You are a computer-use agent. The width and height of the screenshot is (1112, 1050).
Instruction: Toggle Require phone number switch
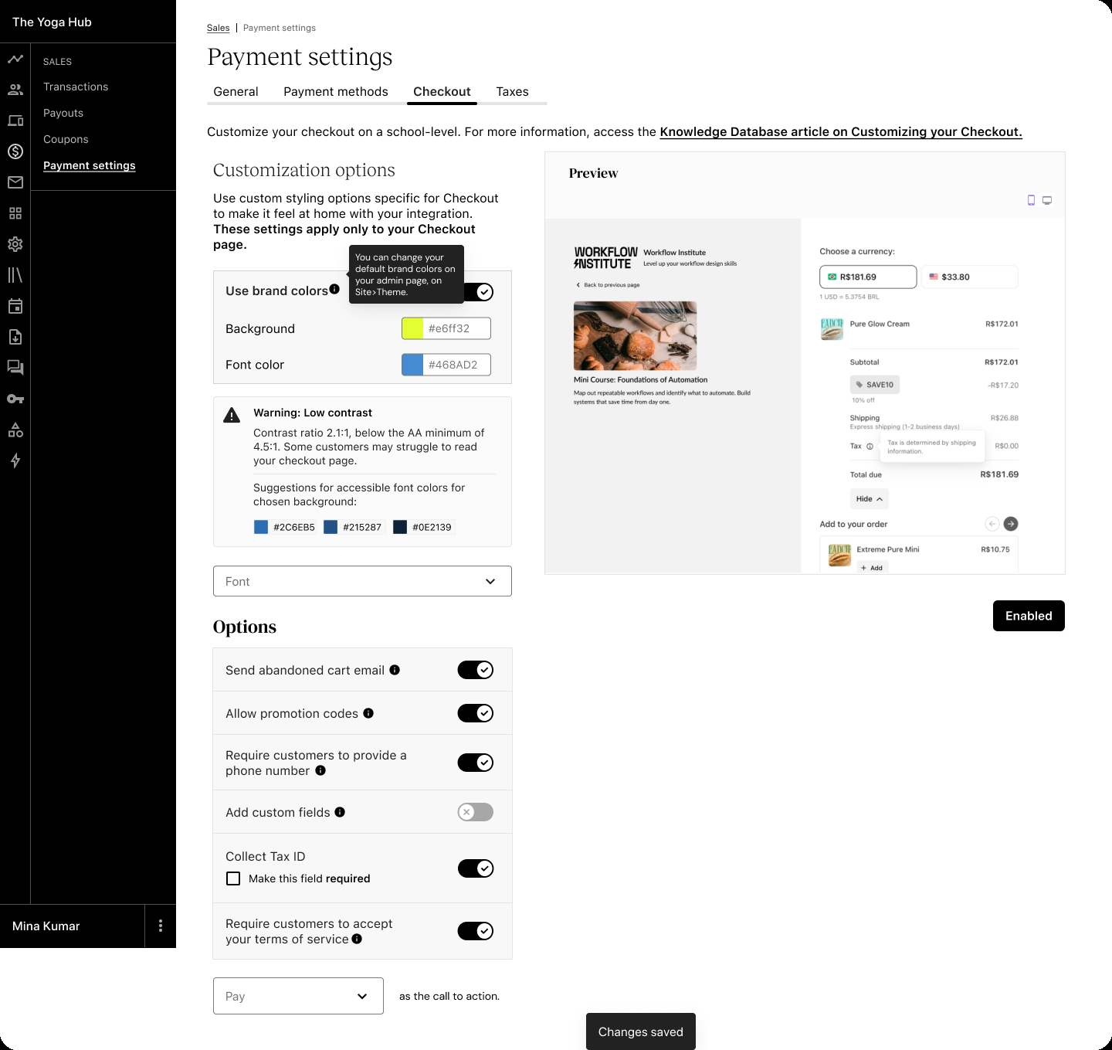[476, 763]
